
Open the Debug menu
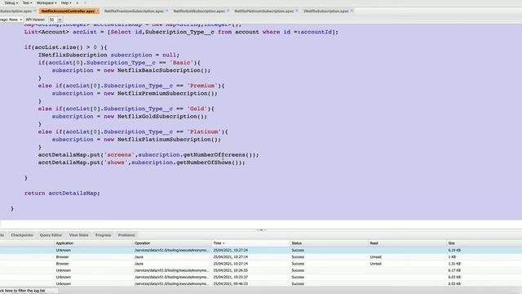pyautogui.click(x=11, y=2)
